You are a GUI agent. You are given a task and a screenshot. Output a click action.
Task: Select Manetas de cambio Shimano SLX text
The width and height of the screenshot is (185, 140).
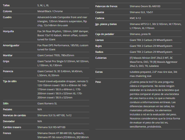coord(54,115)
